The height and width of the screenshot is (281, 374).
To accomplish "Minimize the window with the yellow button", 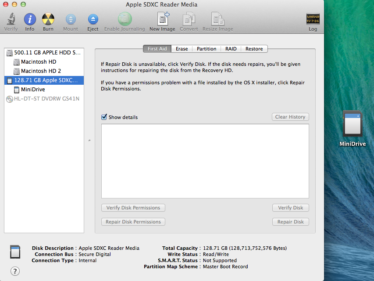I will pyautogui.click(x=14, y=4).
